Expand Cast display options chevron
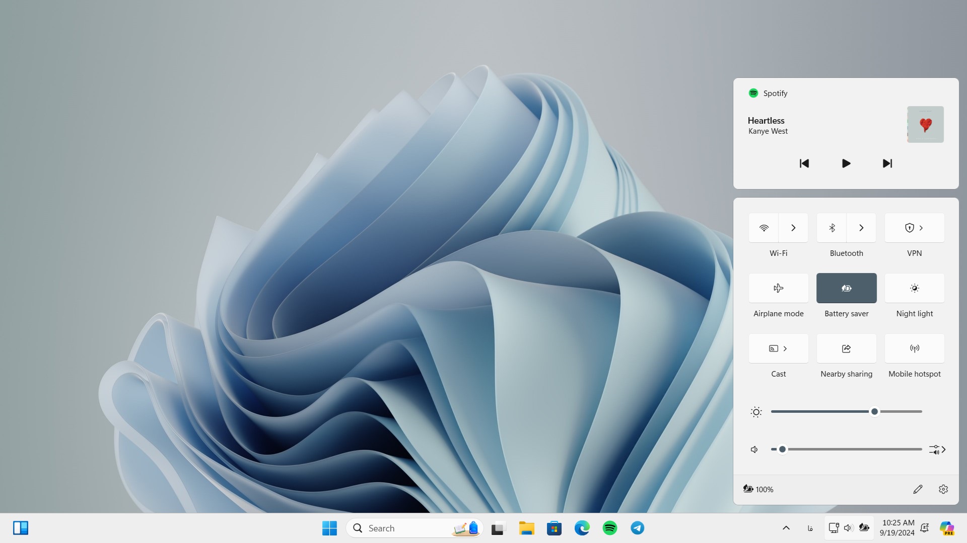 tap(785, 349)
